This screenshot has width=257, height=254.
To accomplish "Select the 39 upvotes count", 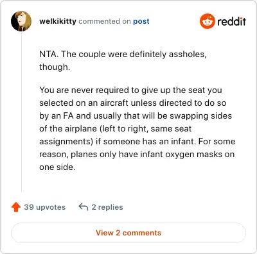I will click(x=45, y=207).
